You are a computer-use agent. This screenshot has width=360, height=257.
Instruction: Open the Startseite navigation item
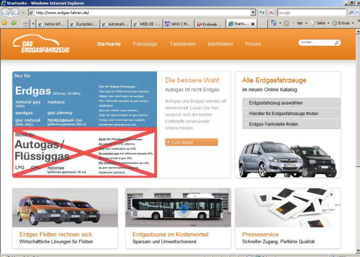(109, 44)
